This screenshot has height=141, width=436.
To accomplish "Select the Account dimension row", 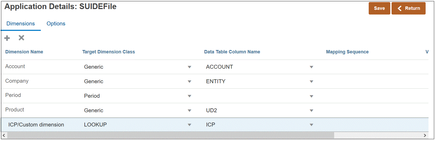I will coord(15,66).
